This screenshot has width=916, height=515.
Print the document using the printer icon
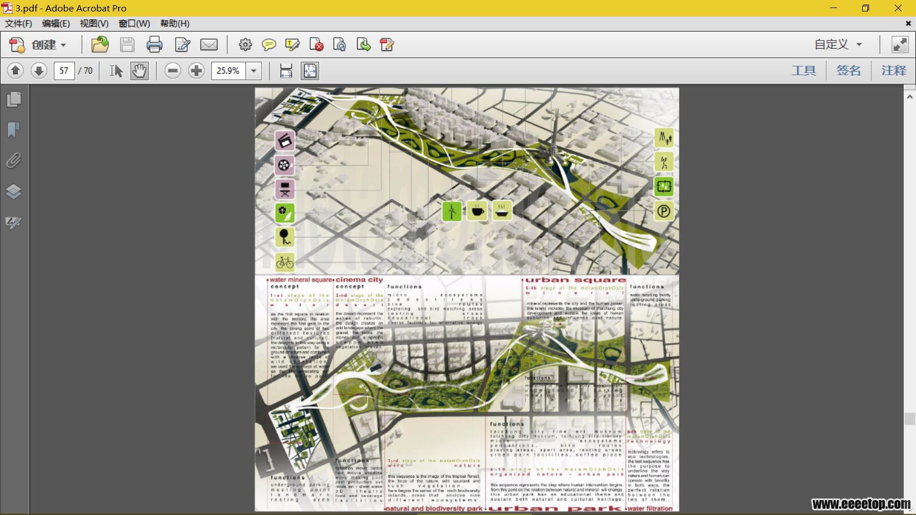tap(155, 45)
